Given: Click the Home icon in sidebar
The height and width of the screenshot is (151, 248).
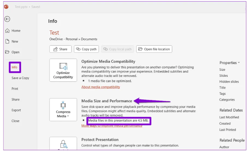Looking at the screenshot, I should 7,31.
